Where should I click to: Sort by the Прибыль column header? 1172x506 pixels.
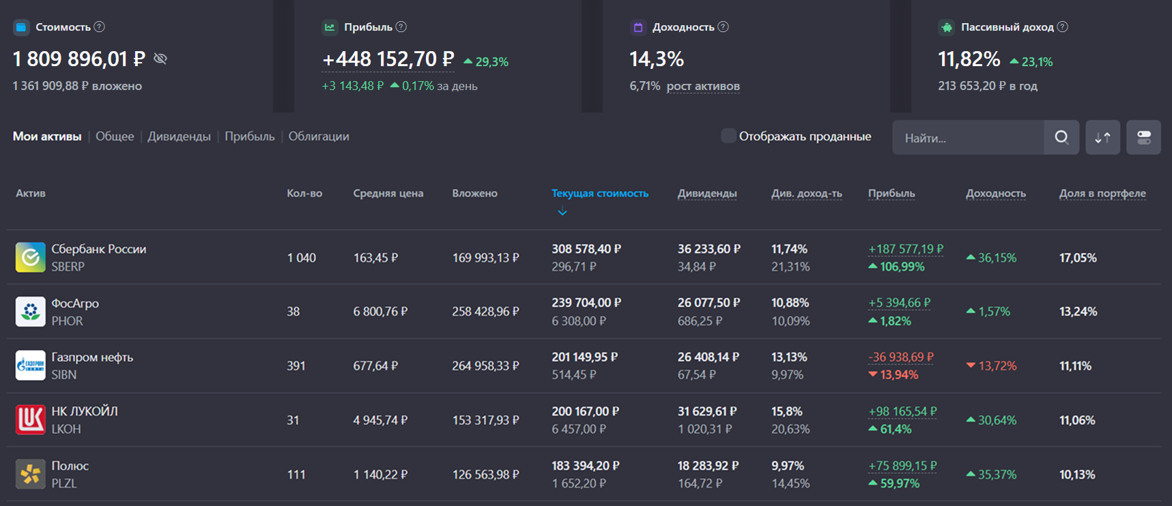coord(891,193)
